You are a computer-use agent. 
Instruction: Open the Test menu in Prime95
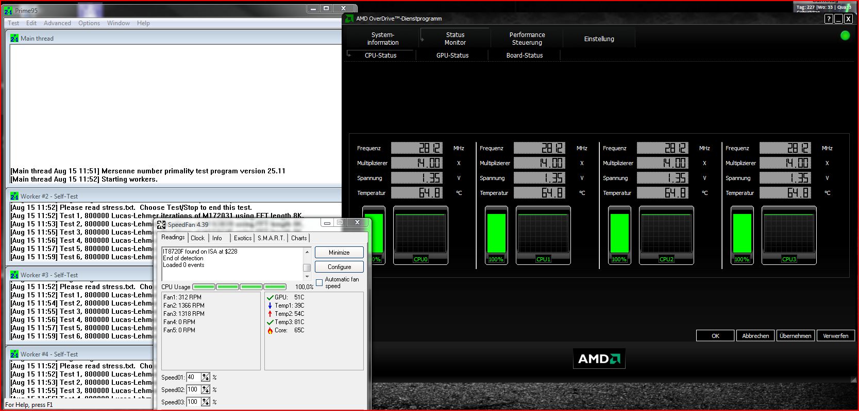tap(13, 23)
